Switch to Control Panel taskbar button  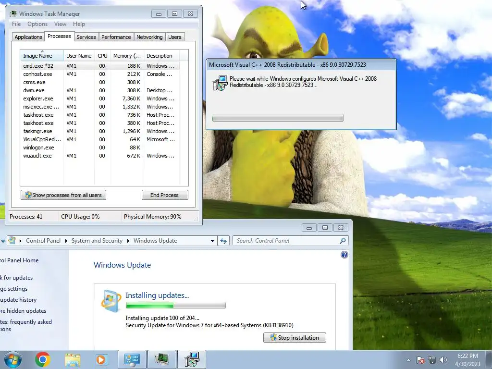pos(132,359)
